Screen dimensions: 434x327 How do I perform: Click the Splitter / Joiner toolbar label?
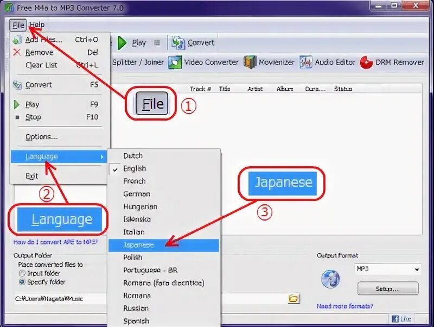click(x=138, y=62)
